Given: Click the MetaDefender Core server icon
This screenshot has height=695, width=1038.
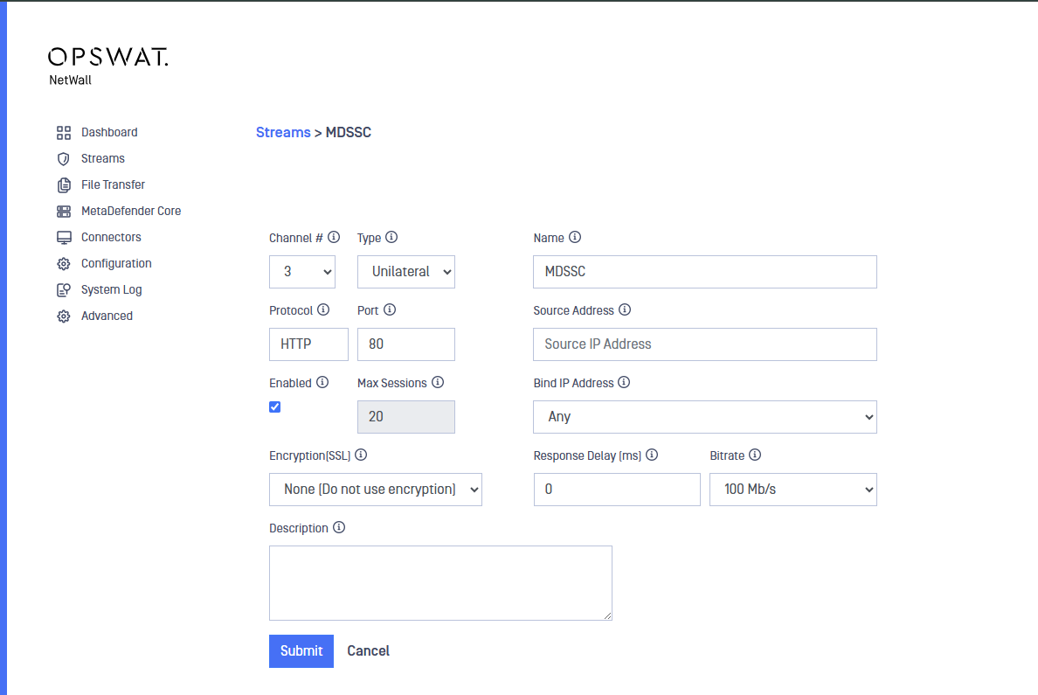Looking at the screenshot, I should [64, 212].
